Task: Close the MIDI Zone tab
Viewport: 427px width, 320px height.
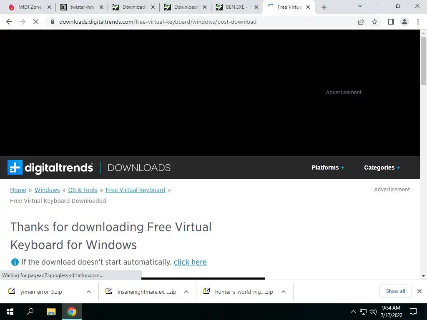Action: pos(49,7)
